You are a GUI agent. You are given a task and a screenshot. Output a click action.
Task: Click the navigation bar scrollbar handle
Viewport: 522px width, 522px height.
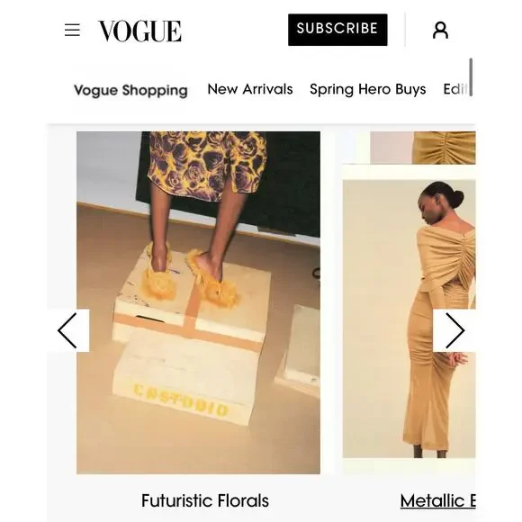(x=471, y=76)
